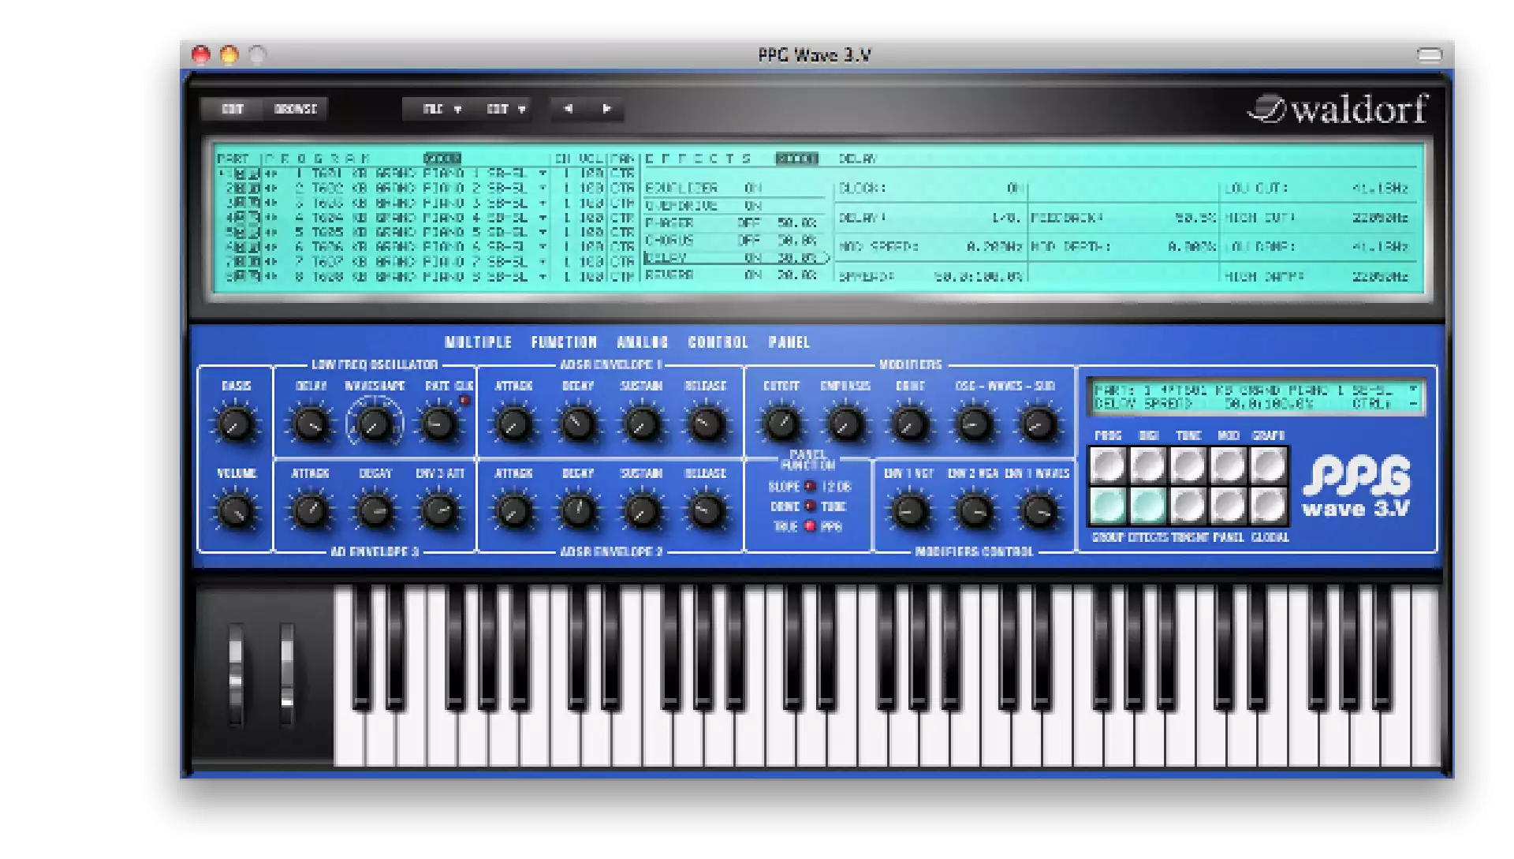Go to next program with right arrow
1514x859 pixels.
606,109
